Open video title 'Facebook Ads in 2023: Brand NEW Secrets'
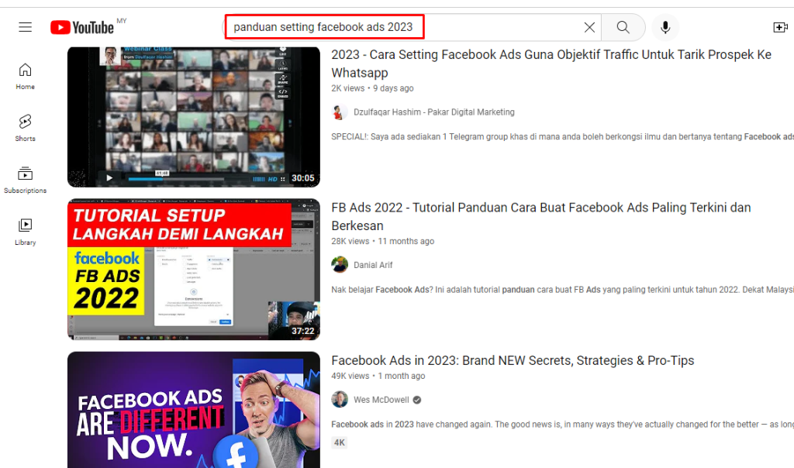The height and width of the screenshot is (468, 794). click(513, 360)
